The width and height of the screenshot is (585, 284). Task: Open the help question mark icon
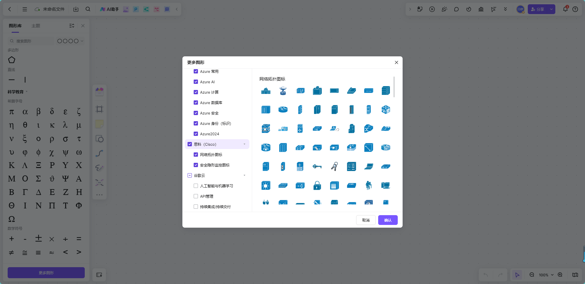click(x=575, y=9)
